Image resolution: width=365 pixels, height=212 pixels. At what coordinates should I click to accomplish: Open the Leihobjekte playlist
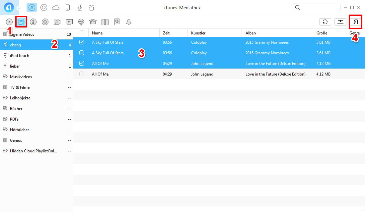pyautogui.click(x=36, y=98)
